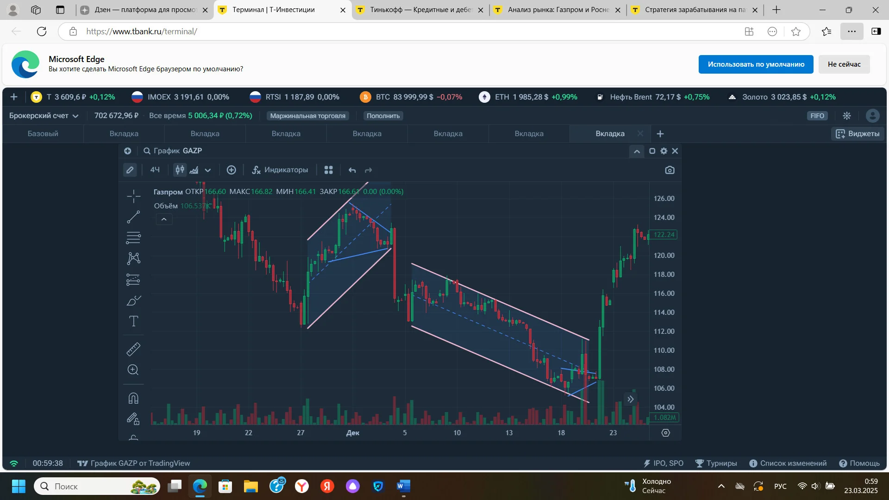This screenshot has width=889, height=500.
Task: Click the Маржинальная торговля button
Action: coord(308,116)
